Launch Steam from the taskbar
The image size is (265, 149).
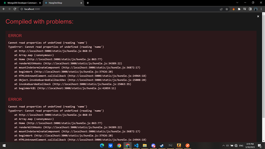(x=162, y=146)
